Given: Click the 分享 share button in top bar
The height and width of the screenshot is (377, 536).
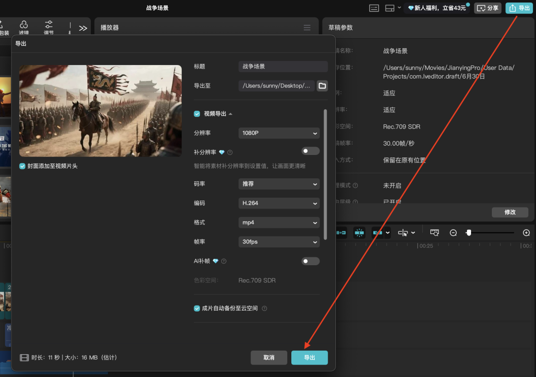Looking at the screenshot, I should tap(488, 8).
